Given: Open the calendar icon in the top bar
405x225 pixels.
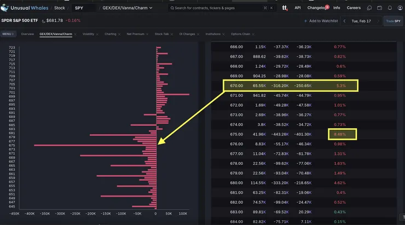Looking at the screenshot, I should click(x=379, y=8).
